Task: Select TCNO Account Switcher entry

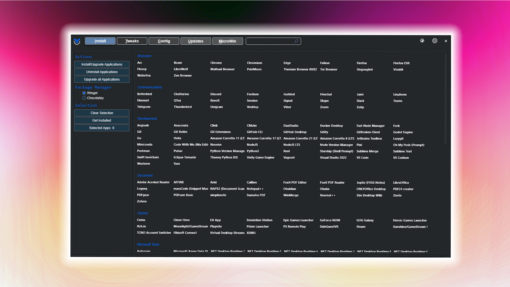Action: pos(154,233)
